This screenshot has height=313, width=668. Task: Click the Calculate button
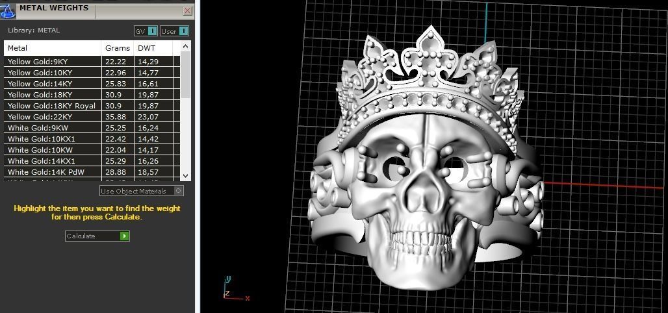pos(97,236)
